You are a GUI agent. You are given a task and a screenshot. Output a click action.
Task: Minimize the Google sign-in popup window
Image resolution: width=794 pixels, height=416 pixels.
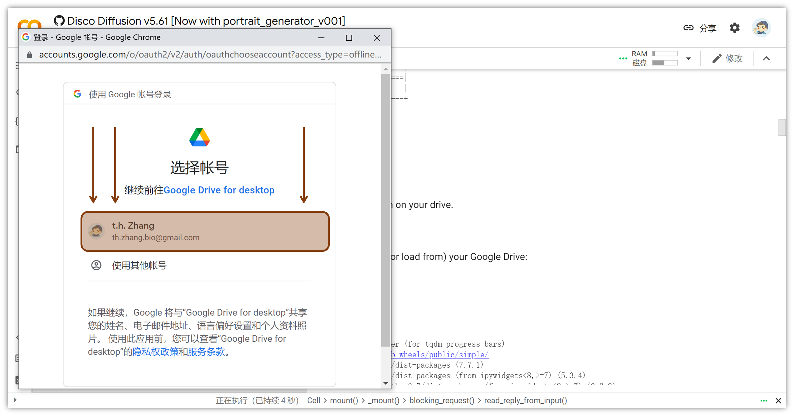pos(321,38)
